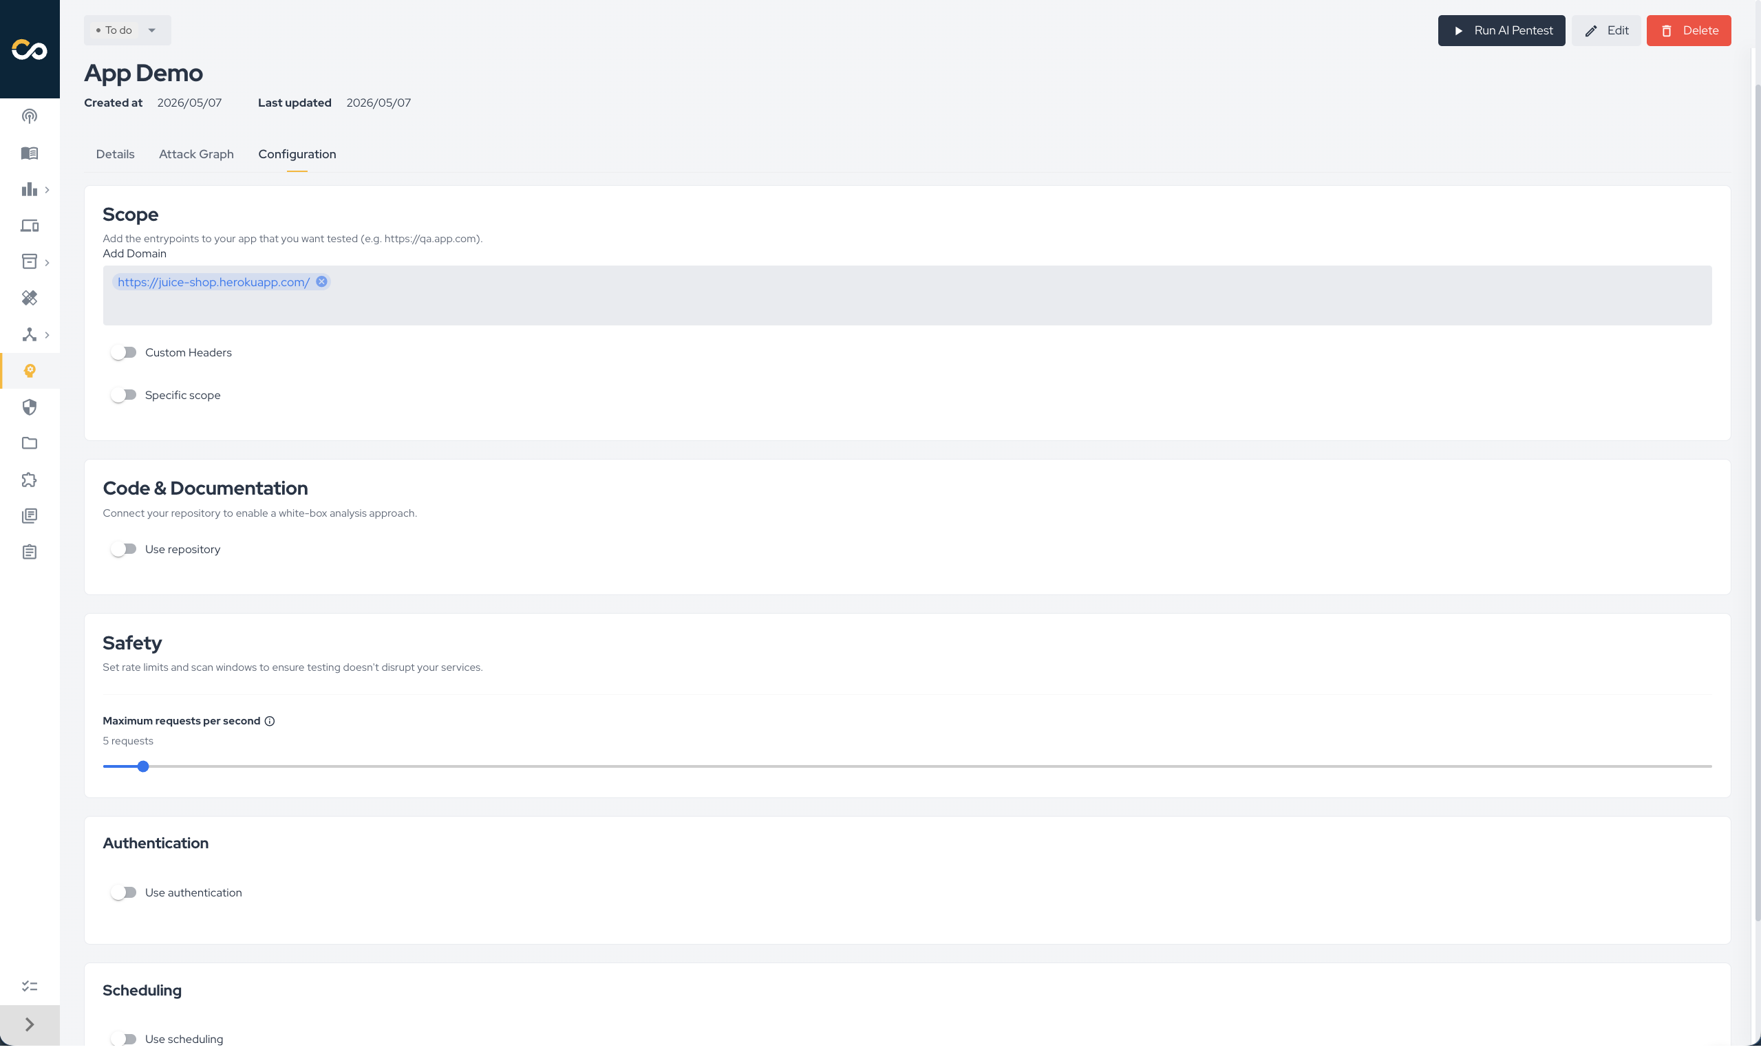Enable the Use authentication switch

click(x=123, y=893)
